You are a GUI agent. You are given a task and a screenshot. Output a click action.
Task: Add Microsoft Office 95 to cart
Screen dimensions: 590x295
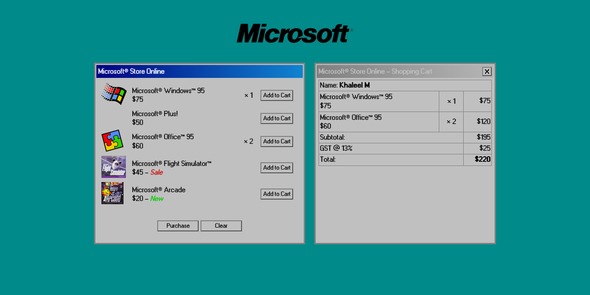(x=277, y=141)
